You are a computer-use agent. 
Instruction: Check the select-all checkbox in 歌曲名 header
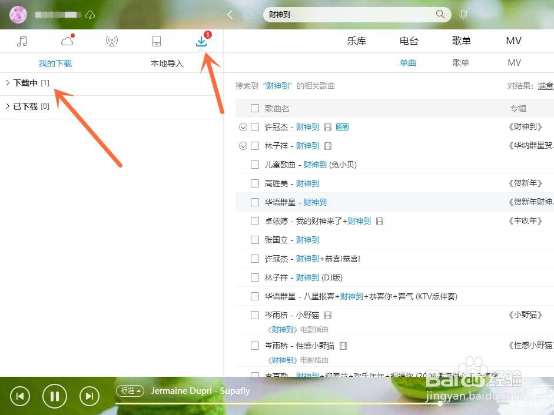(x=255, y=108)
